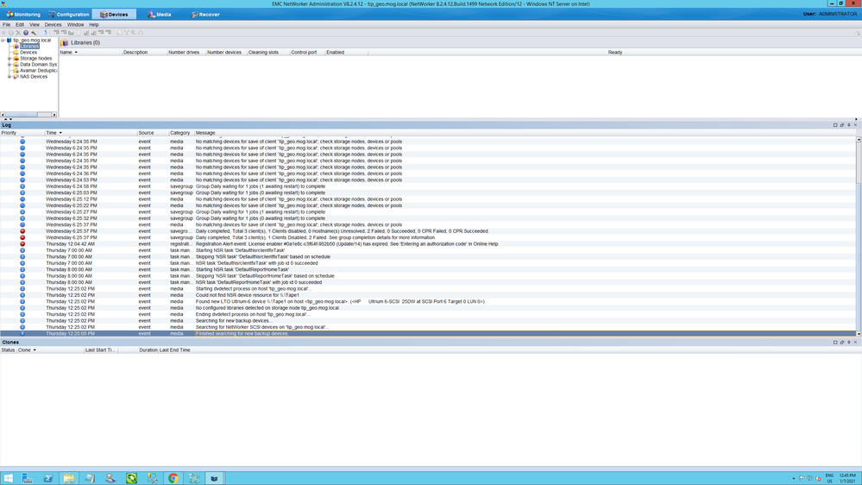Click the NetWorker Administration taskbar icon
Viewport: 862px width, 485px height.
coord(214,478)
